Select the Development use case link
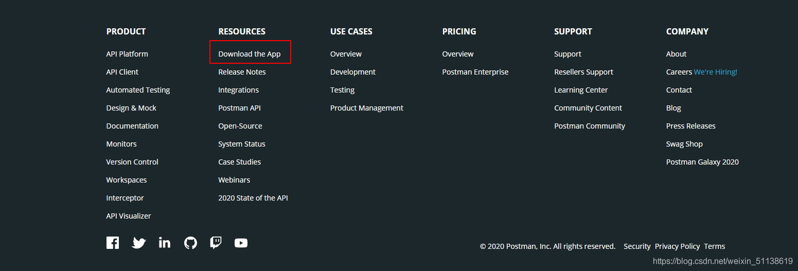Viewport: 798px width, 271px height. pyautogui.click(x=353, y=72)
